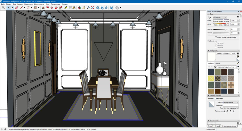Switch to the 'Лоток 1' tray tab
Viewport: 242px width, 131px height.
pos(210,126)
